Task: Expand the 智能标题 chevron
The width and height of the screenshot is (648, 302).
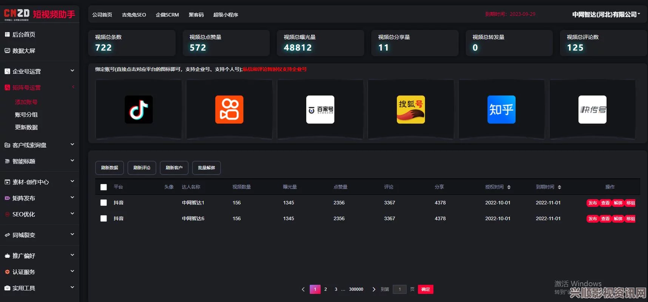Action: pos(72,160)
